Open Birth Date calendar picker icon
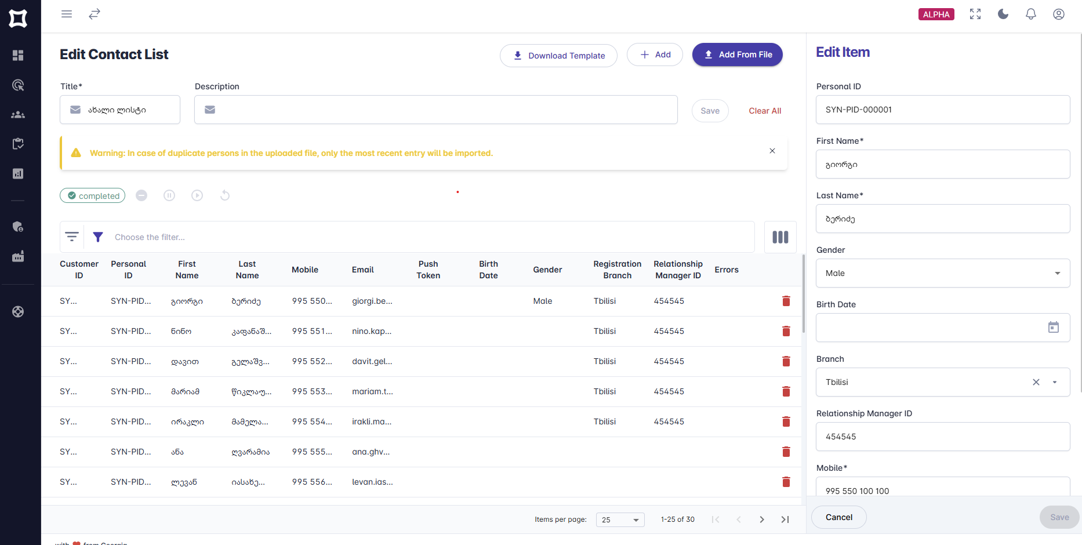The height and width of the screenshot is (545, 1082). (1054, 328)
